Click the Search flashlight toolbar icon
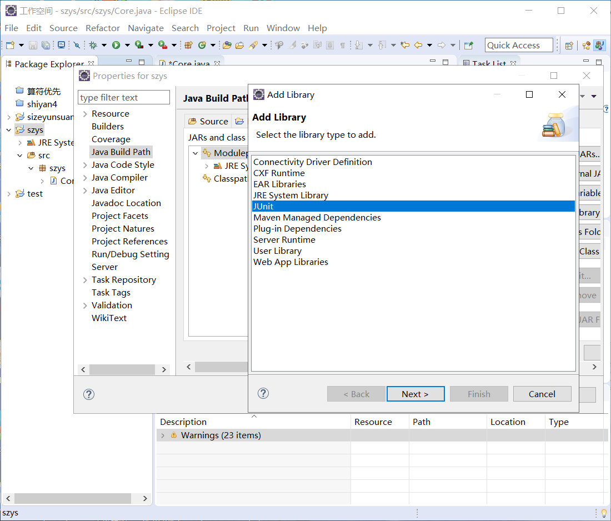Screen dimensions: 611x521 253,45
